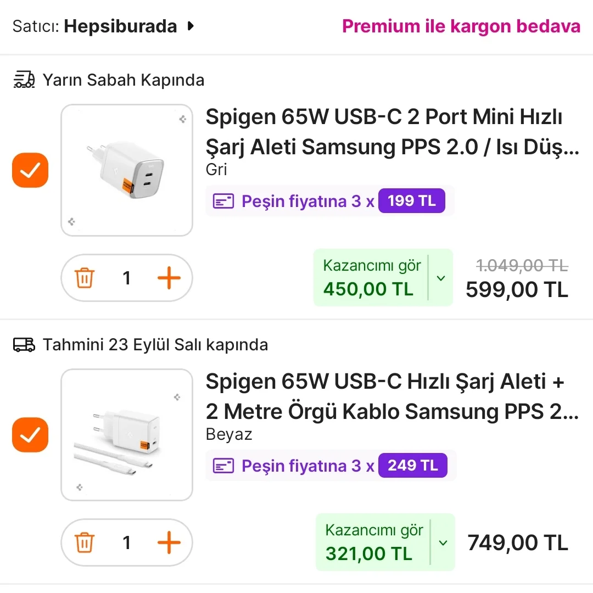Increase quantity of the gray Spigen charger

169,278
